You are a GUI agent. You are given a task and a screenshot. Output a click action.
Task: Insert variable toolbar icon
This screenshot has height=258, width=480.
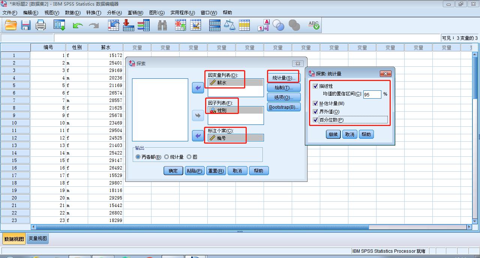(195, 25)
